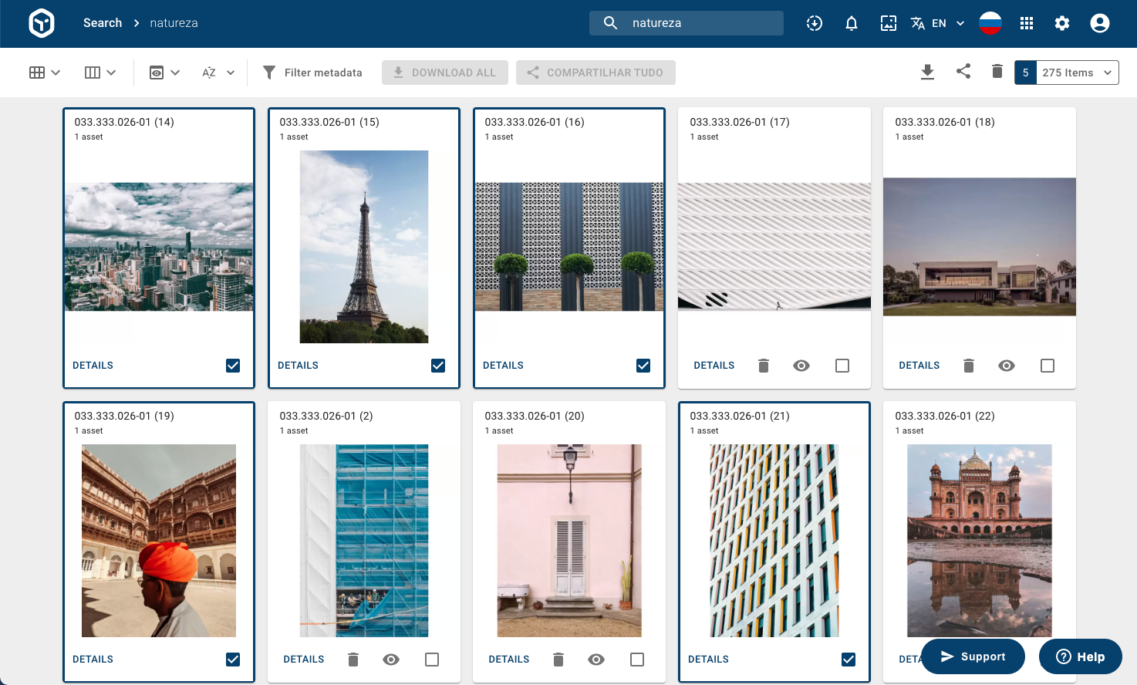Uncheck item 033.333.026-01 (16)
The image size is (1137, 685).
(643, 366)
